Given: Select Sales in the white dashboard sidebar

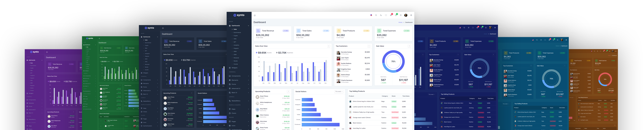Looking at the screenshot, I should (x=235, y=29).
